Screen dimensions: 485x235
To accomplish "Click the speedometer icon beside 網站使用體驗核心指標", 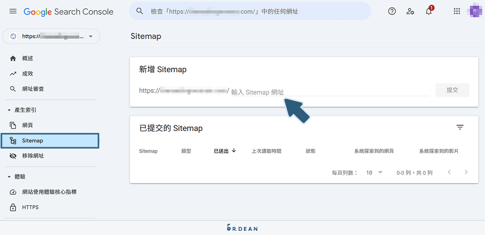I will 13,192.
